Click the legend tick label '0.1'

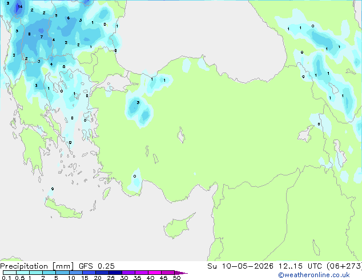click(6, 278)
